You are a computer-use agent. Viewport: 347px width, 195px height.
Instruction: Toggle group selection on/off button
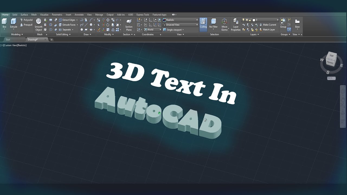click(x=289, y=30)
